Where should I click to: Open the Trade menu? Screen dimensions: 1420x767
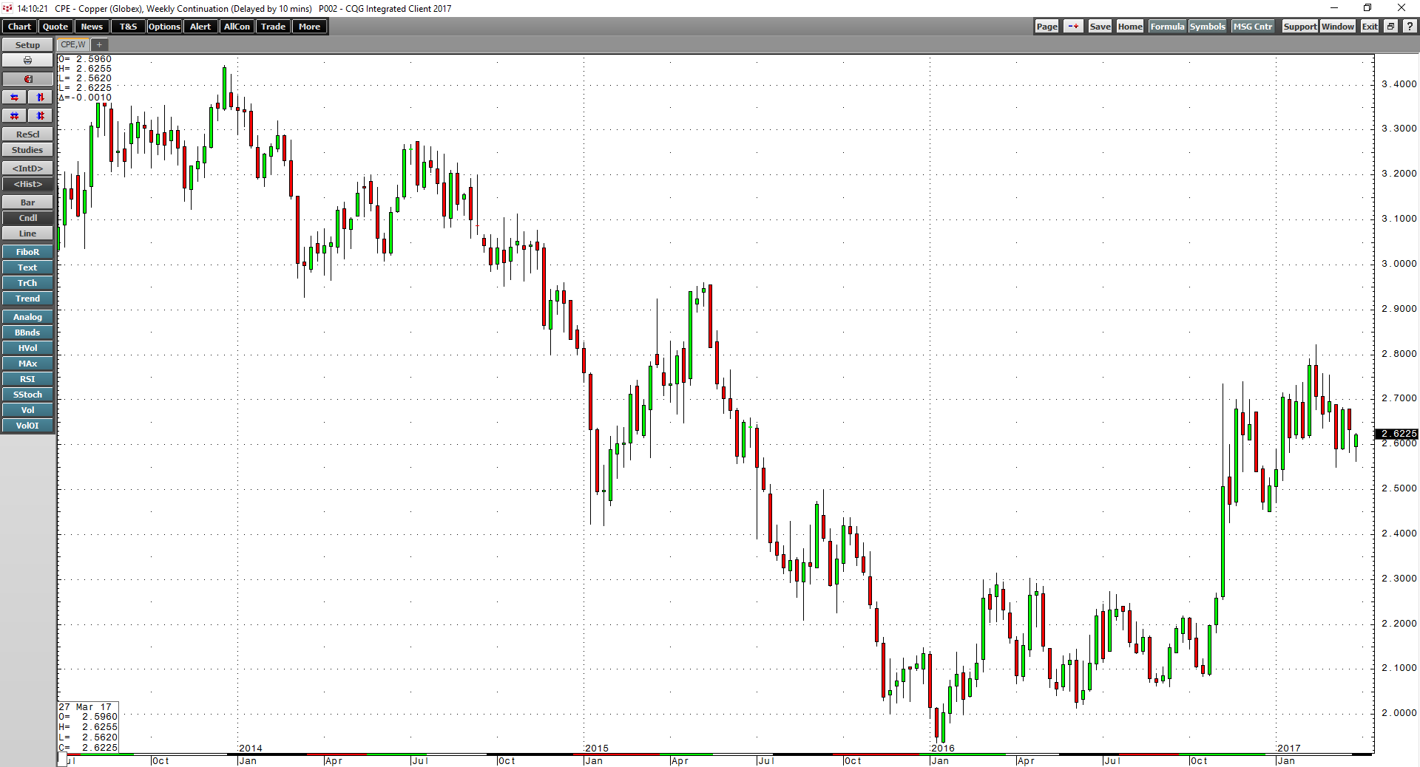(x=273, y=27)
